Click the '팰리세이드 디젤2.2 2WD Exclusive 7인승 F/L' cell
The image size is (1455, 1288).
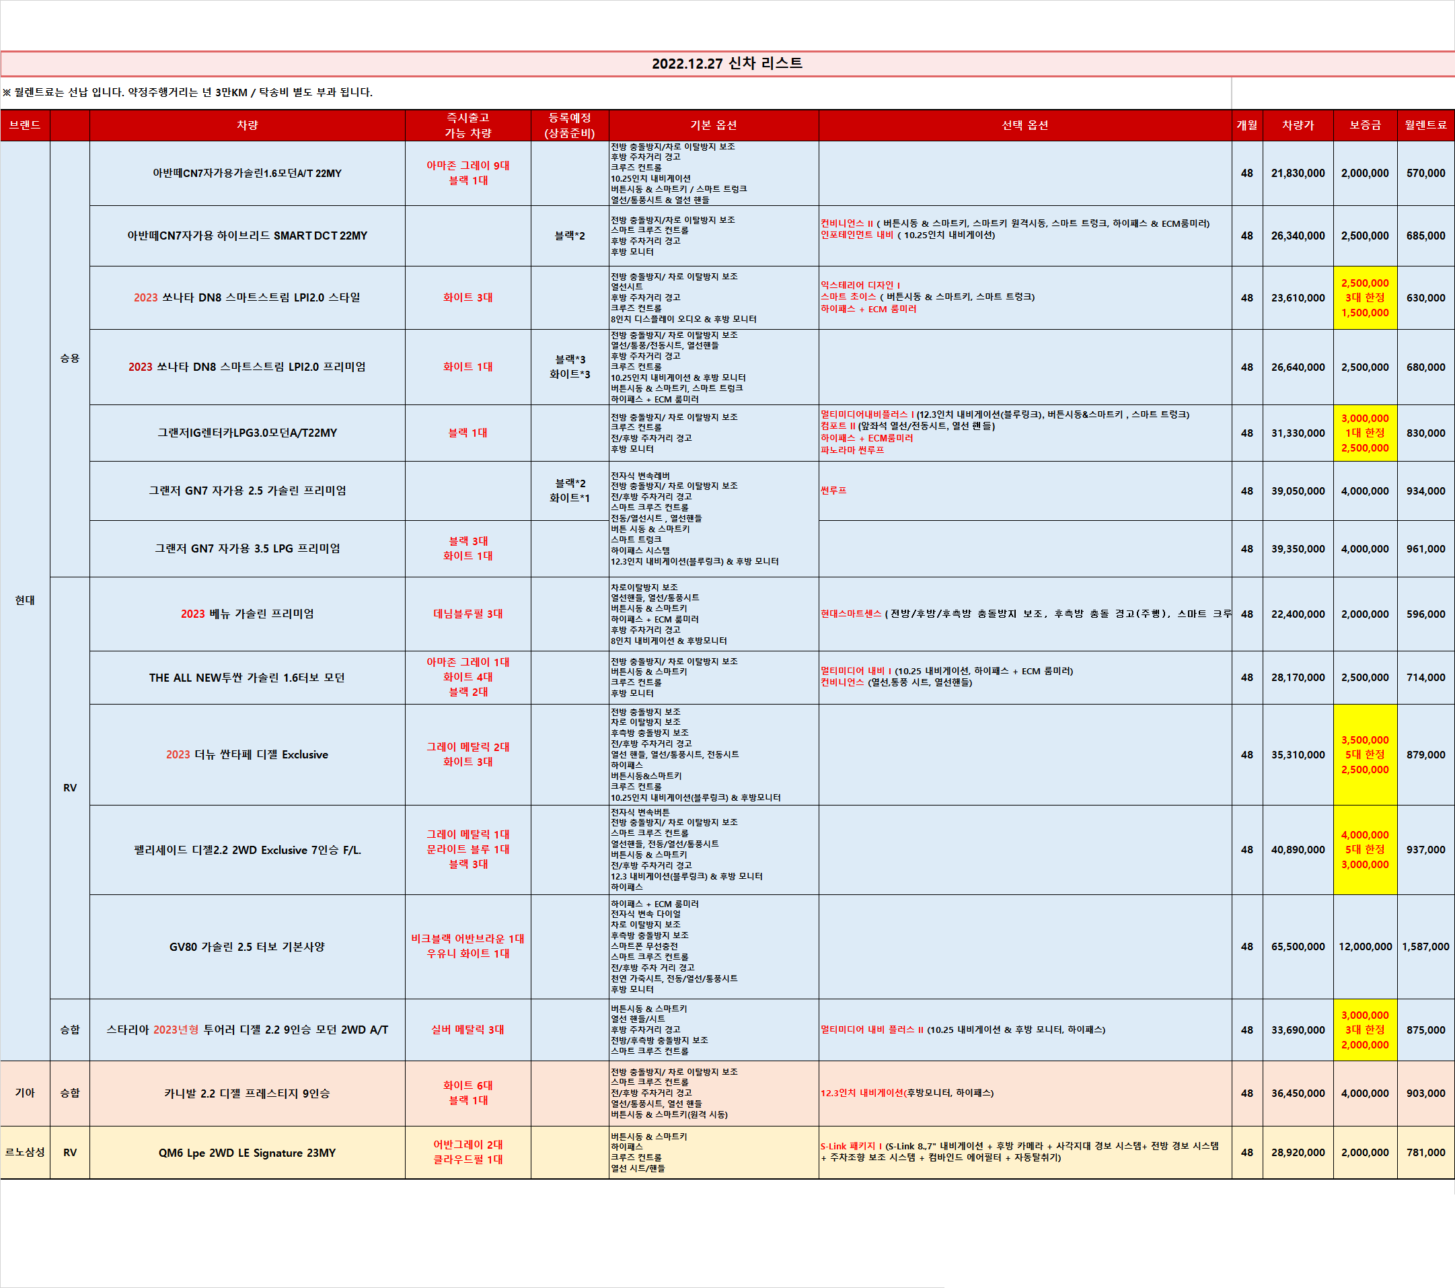247,849
